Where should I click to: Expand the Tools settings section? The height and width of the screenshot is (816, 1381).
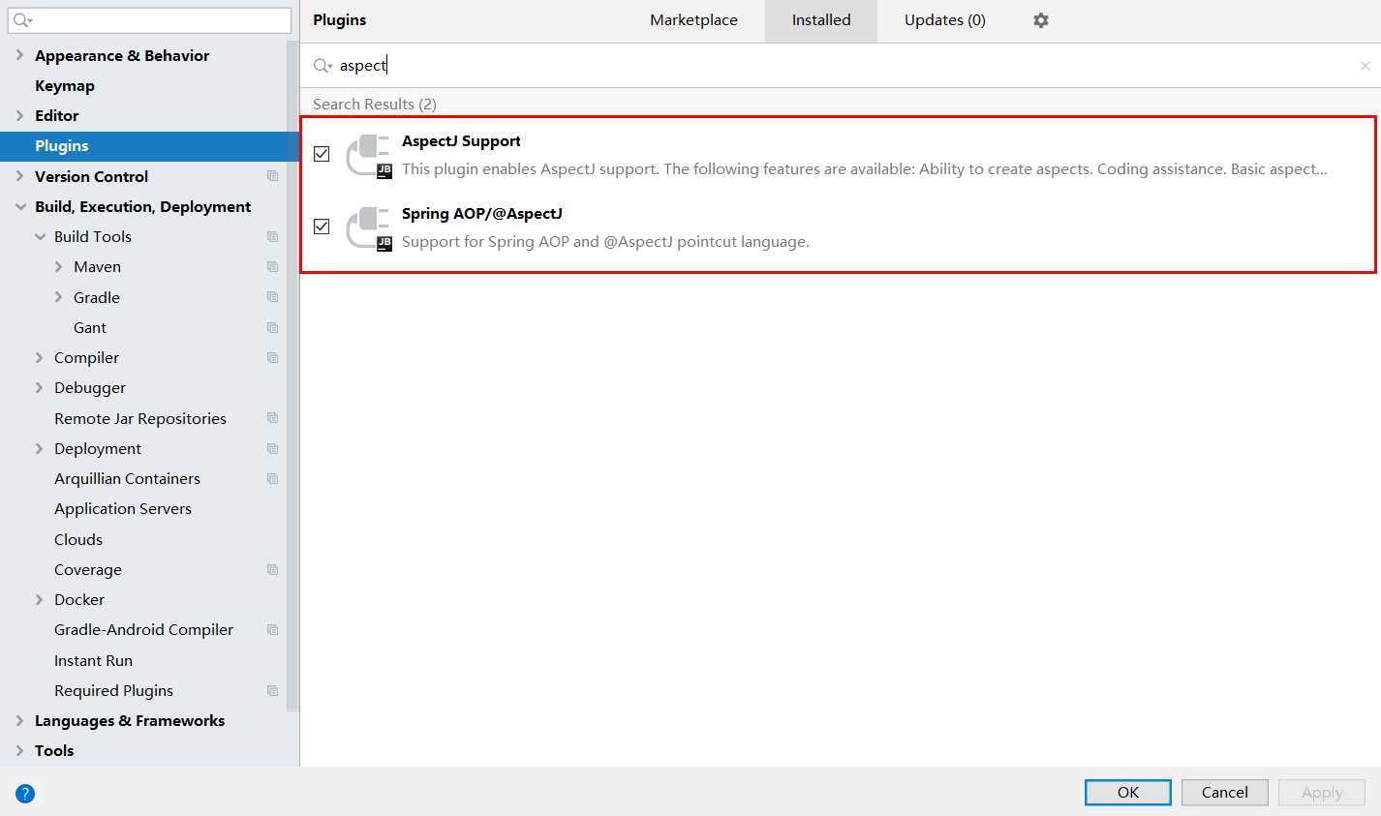[19, 750]
